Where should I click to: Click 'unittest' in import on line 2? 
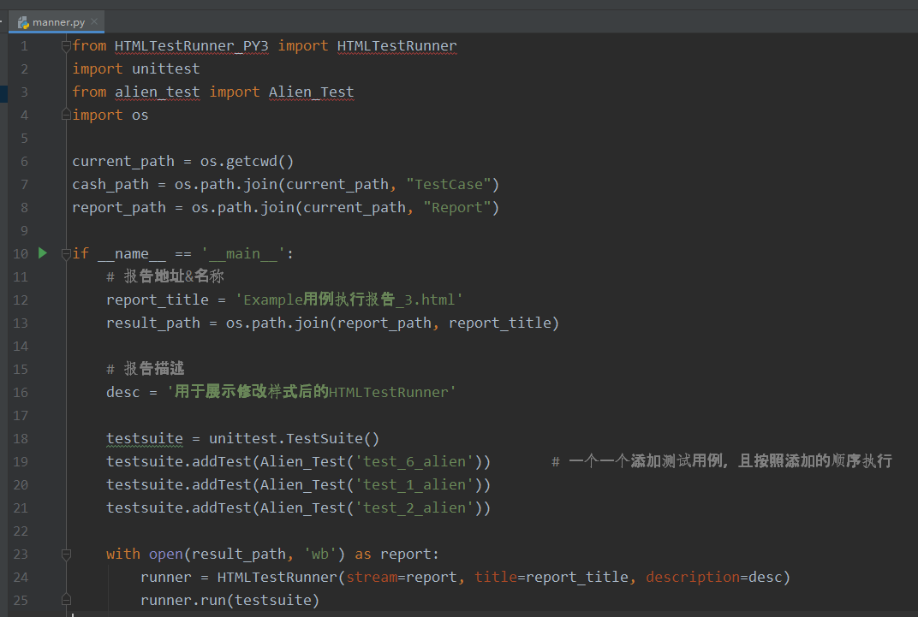165,68
